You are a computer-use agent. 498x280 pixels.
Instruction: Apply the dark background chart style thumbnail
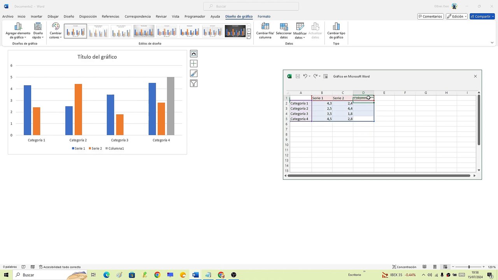pos(235,31)
